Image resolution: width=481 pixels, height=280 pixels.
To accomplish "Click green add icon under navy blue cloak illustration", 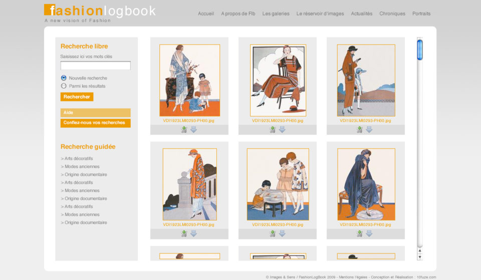I will pyautogui.click(x=360, y=234).
